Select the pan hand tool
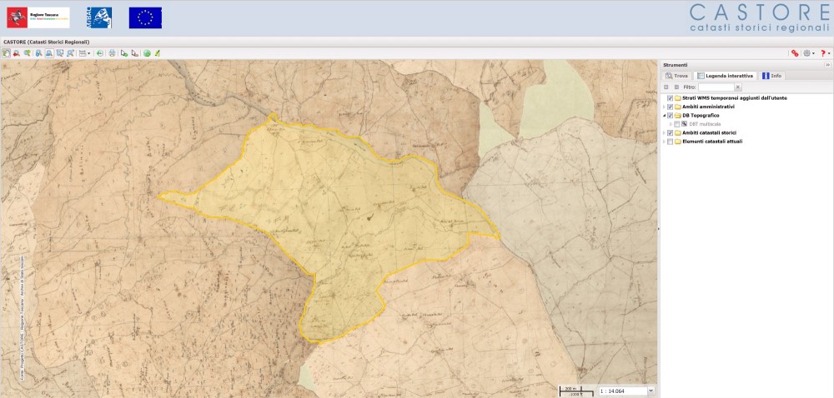The width and height of the screenshot is (834, 398). click(x=7, y=53)
